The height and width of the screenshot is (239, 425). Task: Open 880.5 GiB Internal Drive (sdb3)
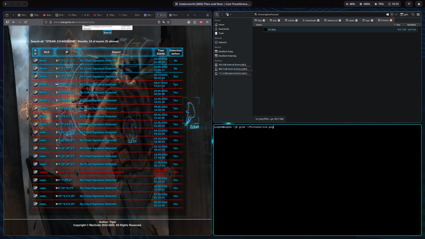pyautogui.click(x=232, y=69)
